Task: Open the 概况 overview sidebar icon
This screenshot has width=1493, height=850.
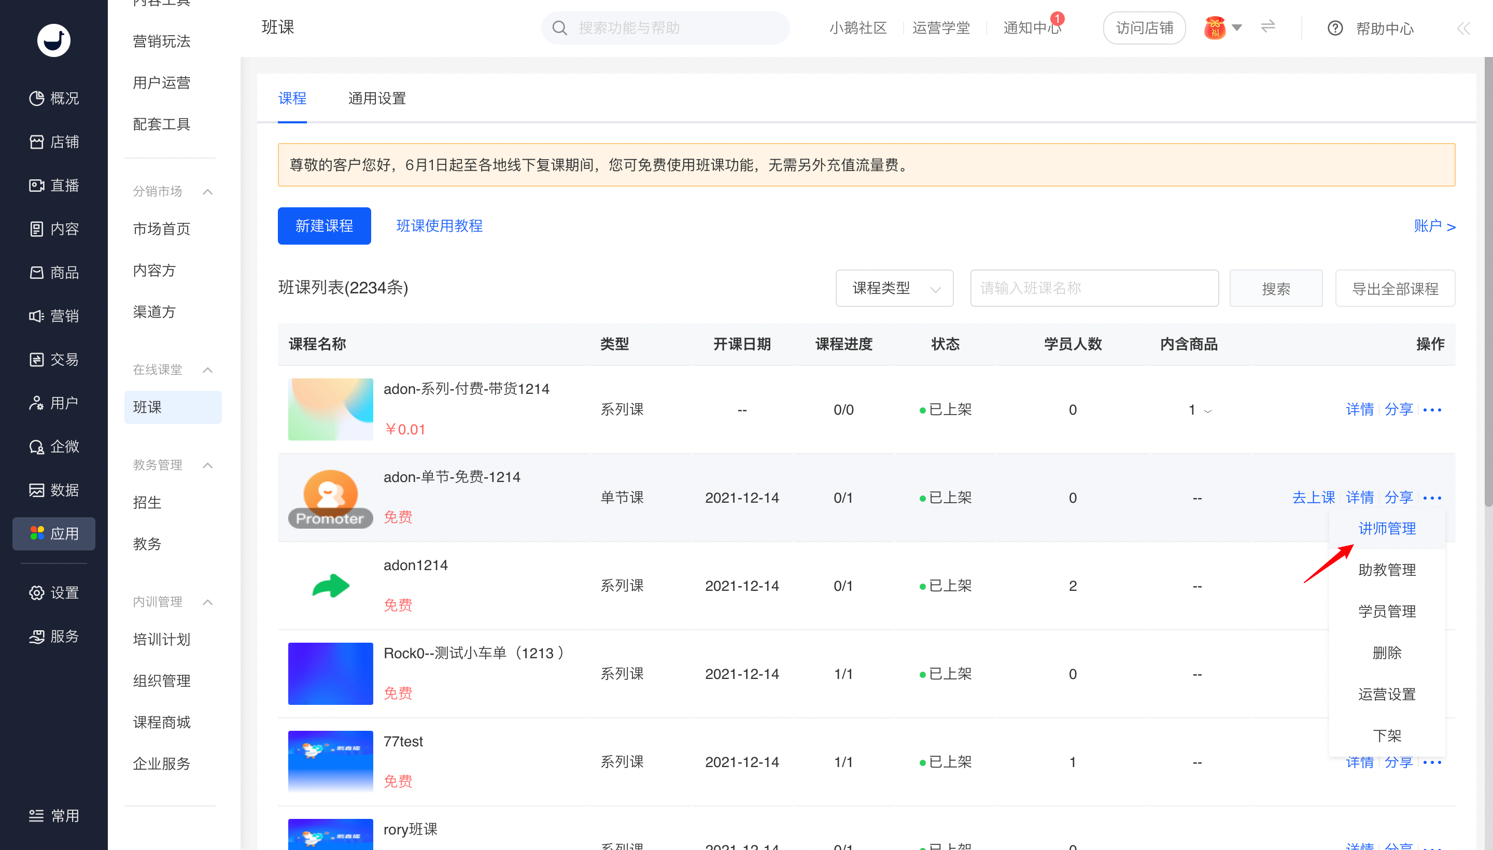Action: tap(36, 98)
